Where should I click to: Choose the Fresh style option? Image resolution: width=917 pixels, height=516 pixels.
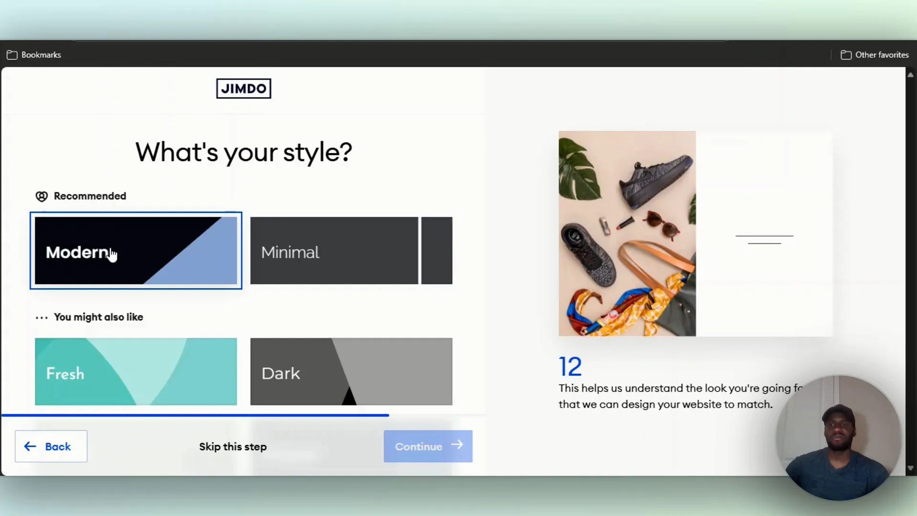click(x=136, y=372)
